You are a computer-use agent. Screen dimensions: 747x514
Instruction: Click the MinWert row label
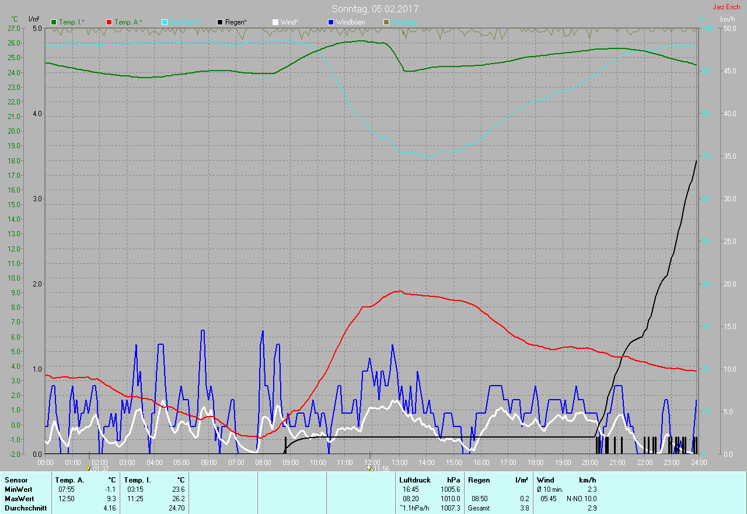click(x=18, y=489)
